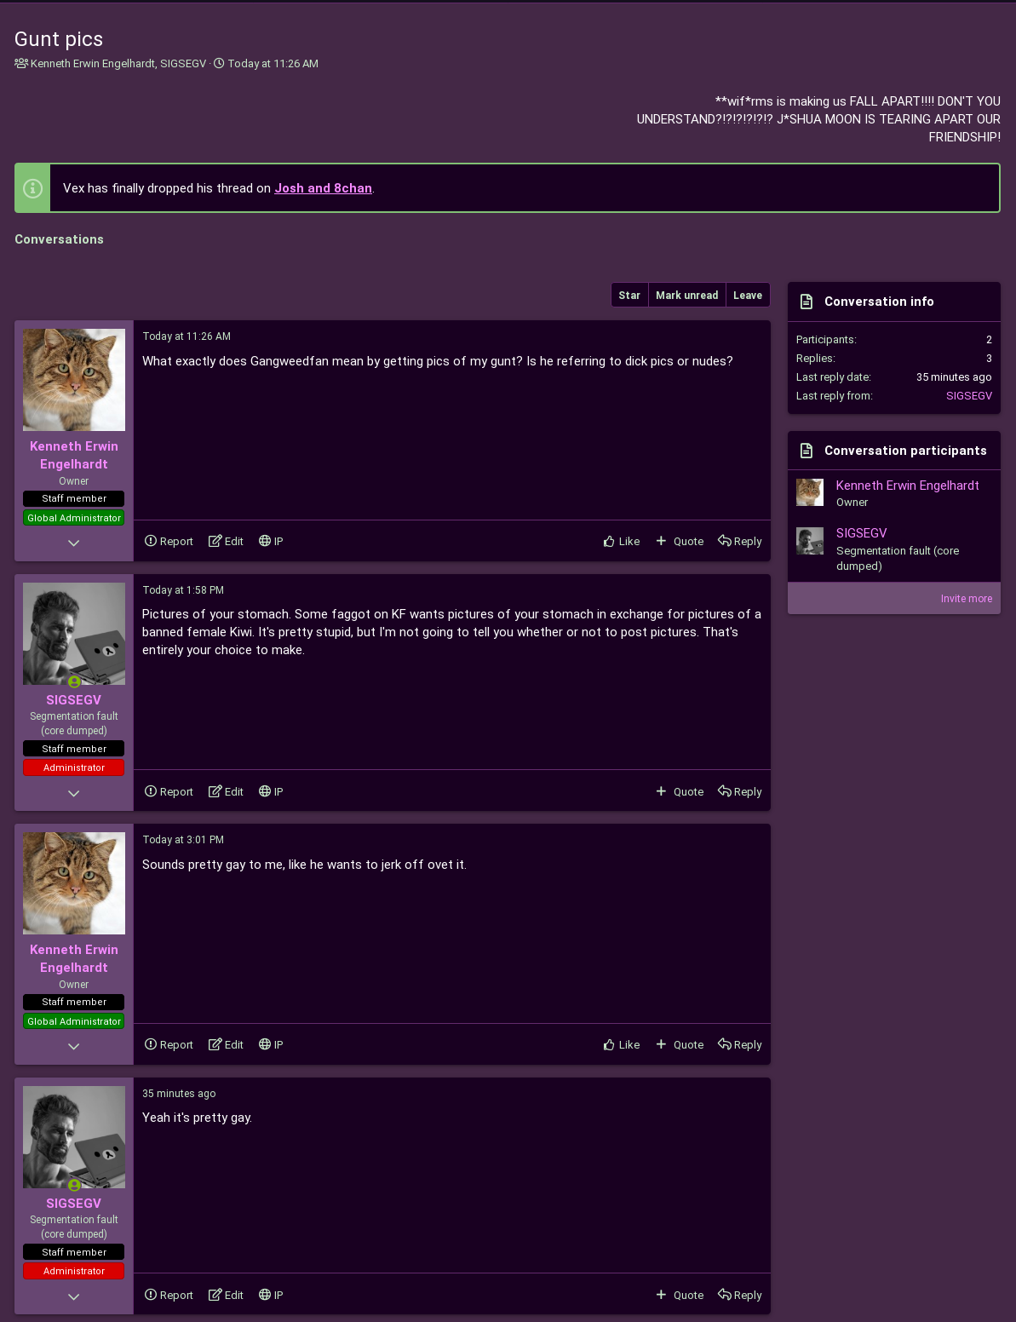Reply to the last message by SIGSEGV
This screenshot has height=1322, width=1016.
740,1295
